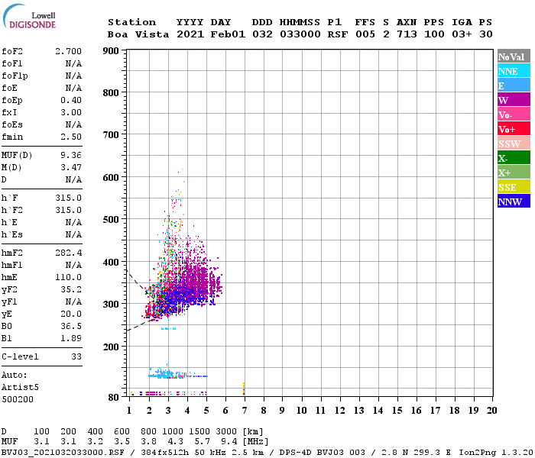Viewport: 535px width, 458px height.
Task: Click the BVJ03_2021032033000.RSF filename
Action: pyautogui.click(x=63, y=453)
